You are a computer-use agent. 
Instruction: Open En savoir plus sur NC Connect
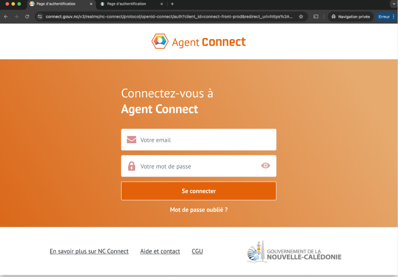click(89, 251)
